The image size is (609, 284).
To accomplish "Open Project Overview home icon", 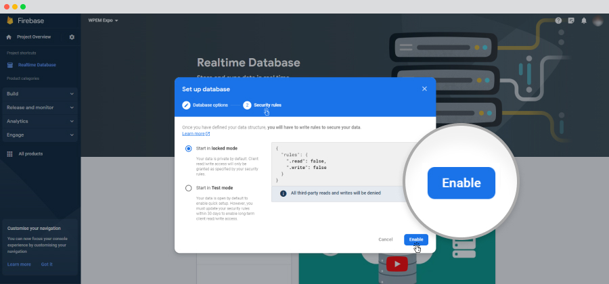I will coord(9,37).
